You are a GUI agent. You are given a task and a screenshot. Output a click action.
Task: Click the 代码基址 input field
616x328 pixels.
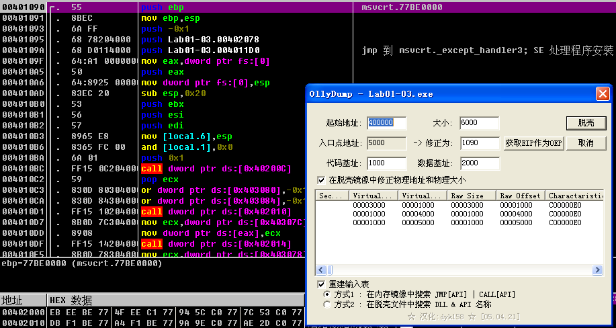click(x=386, y=163)
